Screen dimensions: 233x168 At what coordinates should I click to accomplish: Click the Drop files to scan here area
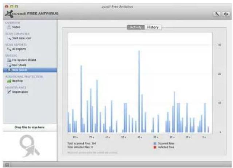click(29, 127)
